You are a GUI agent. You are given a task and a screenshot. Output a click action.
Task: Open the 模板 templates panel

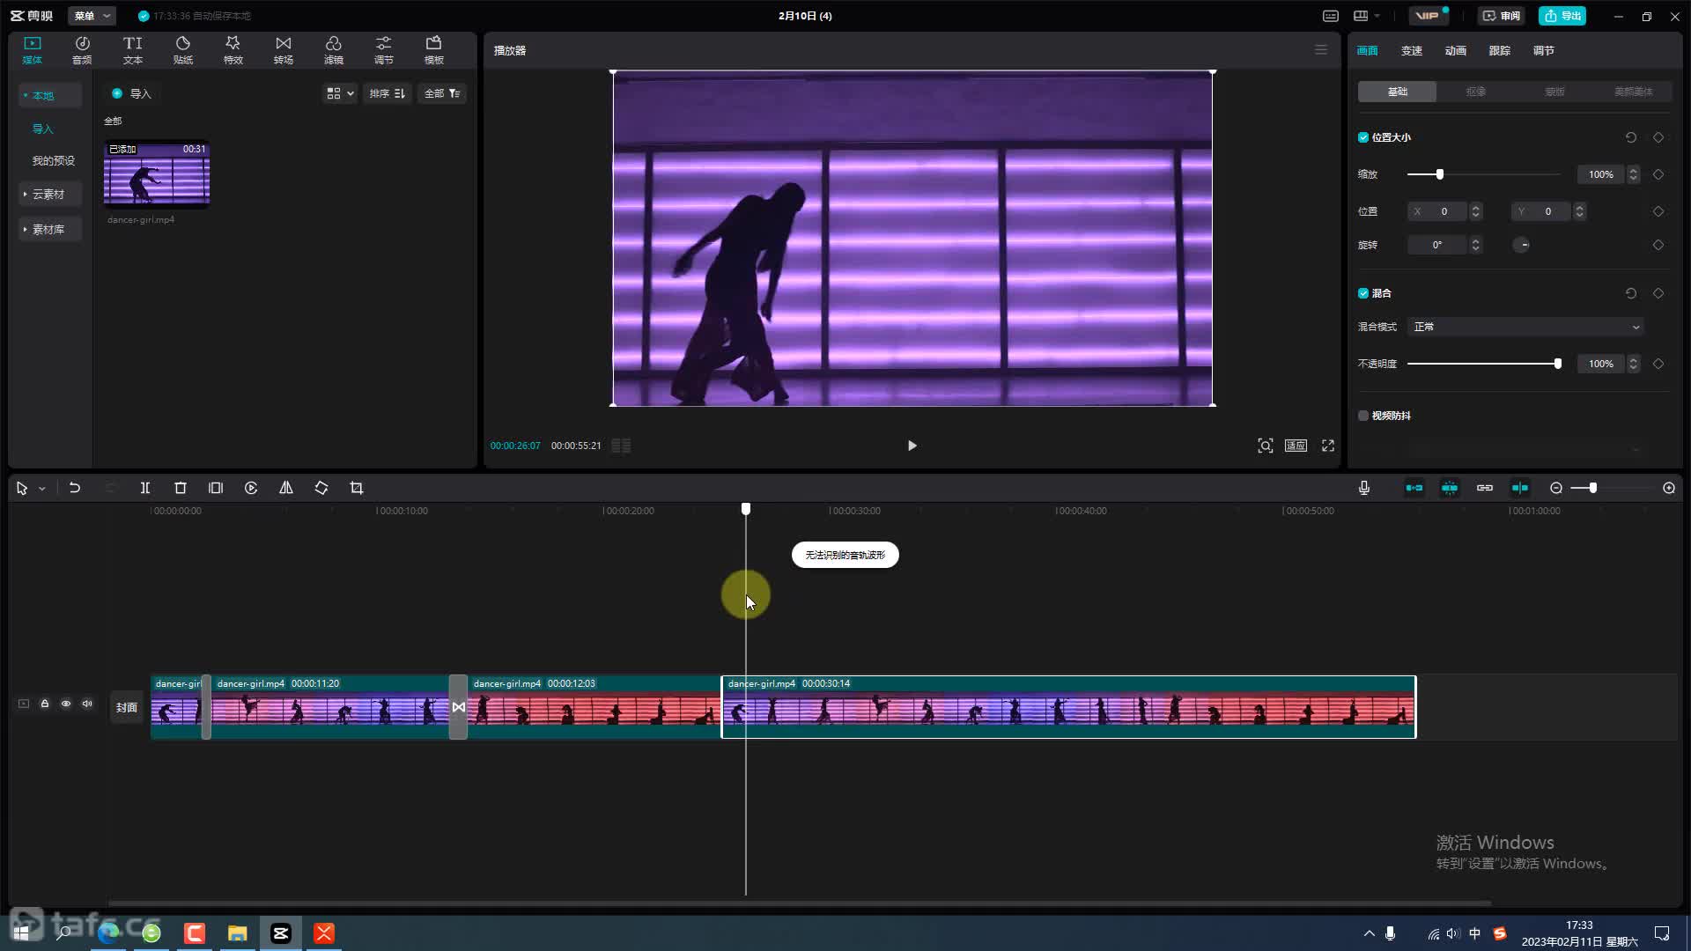pyautogui.click(x=433, y=50)
